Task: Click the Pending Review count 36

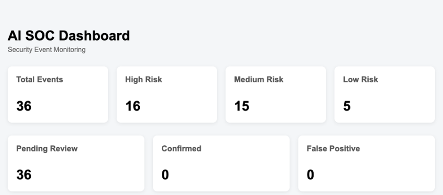Action: [24, 175]
